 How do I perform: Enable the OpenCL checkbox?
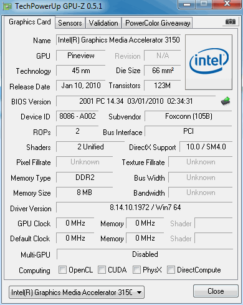(62, 269)
